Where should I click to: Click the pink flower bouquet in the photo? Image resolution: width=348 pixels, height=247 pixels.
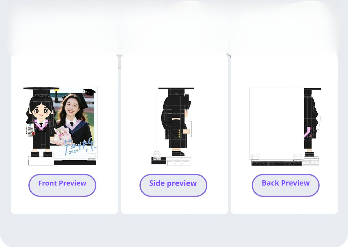(62, 135)
